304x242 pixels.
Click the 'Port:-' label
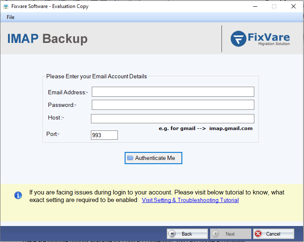pos(53,134)
